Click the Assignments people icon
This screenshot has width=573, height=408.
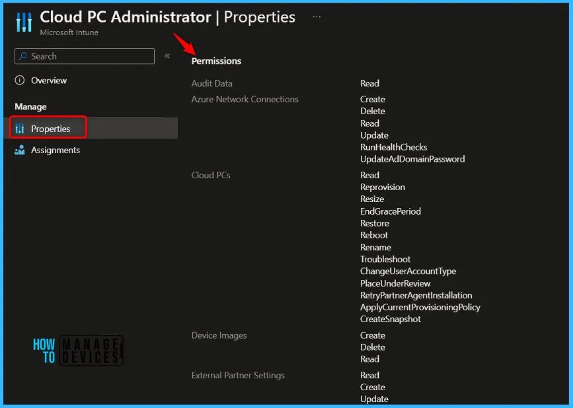point(20,150)
